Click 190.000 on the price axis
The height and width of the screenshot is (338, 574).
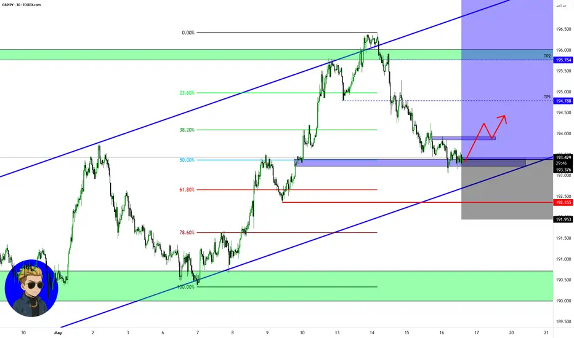564,301
